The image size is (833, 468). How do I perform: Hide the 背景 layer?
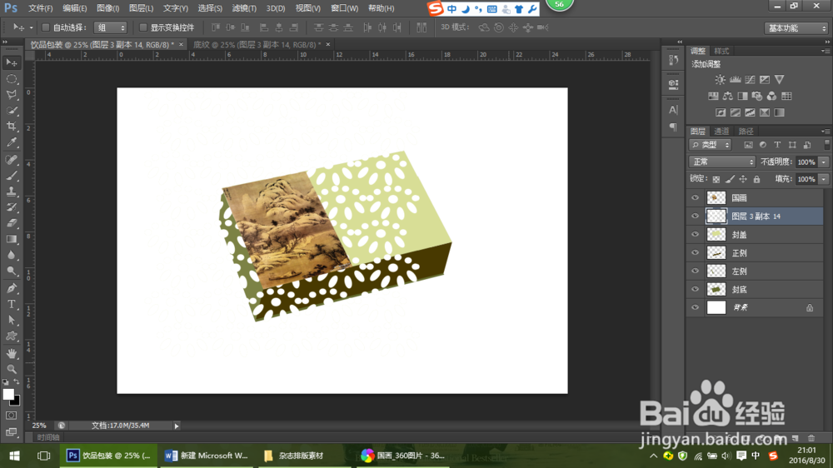[695, 307]
